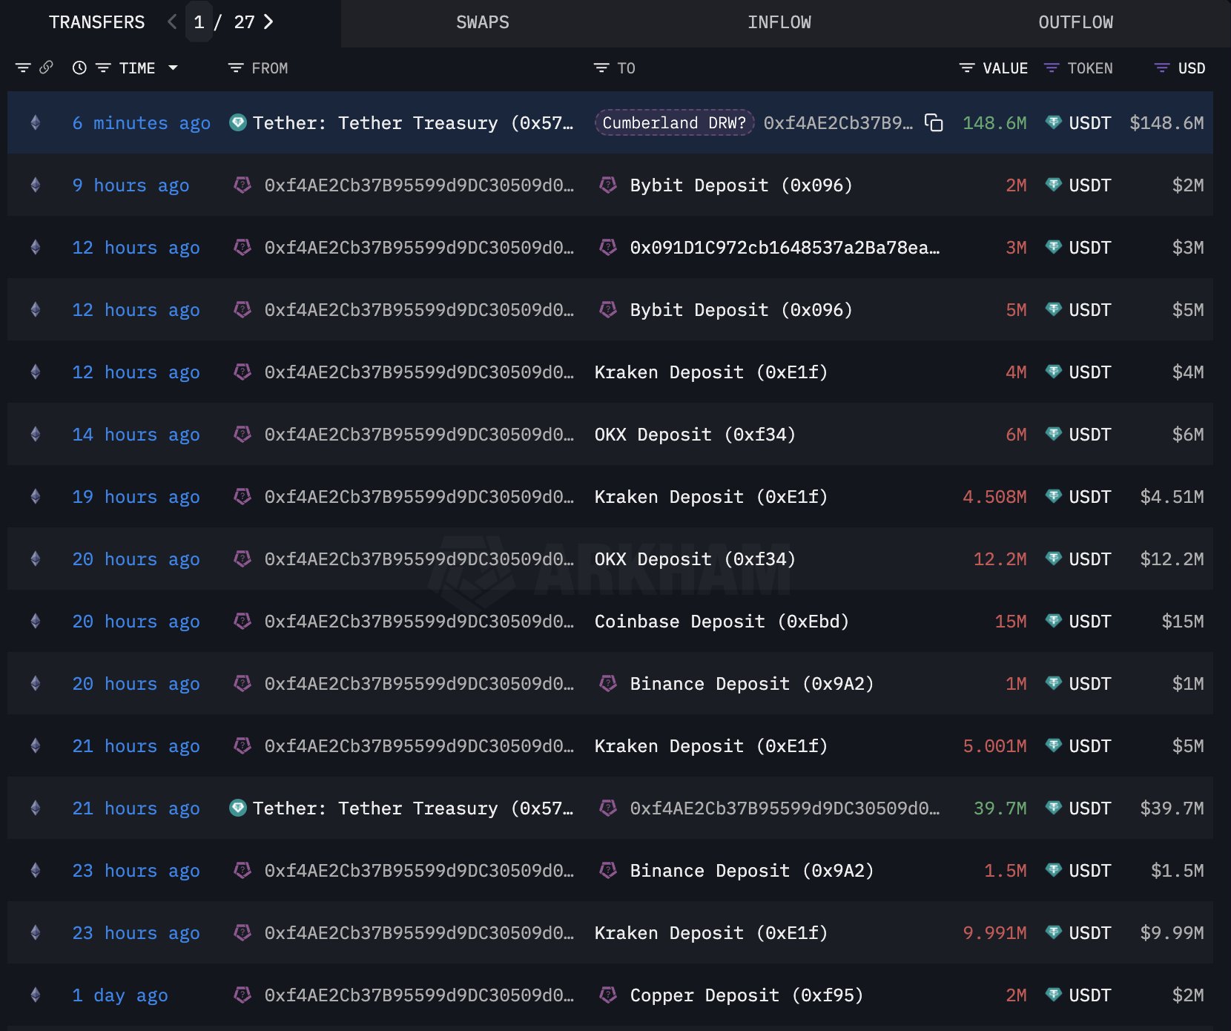This screenshot has height=1031, width=1231.
Task: Open Copper Deposit (0xf95) recipient
Action: tap(747, 995)
